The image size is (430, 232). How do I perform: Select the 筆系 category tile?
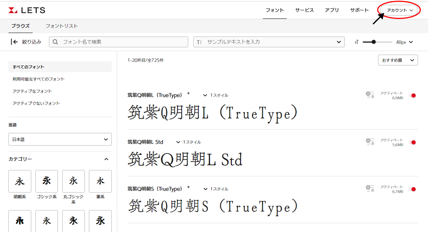tap(100, 181)
